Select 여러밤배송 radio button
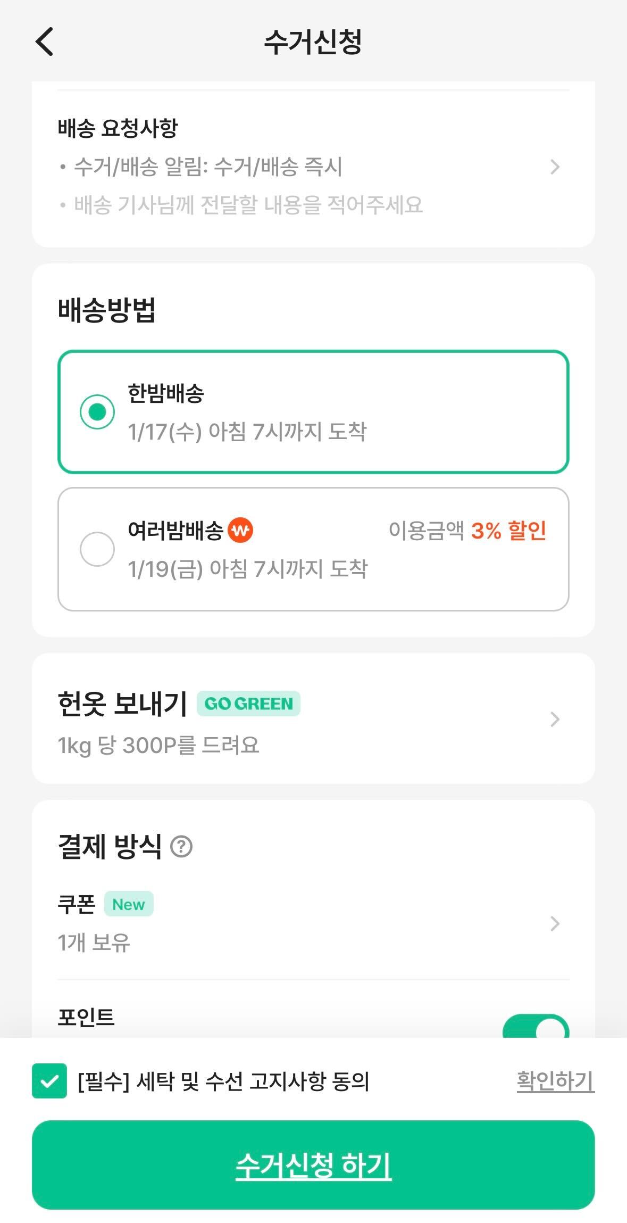 pyautogui.click(x=97, y=549)
